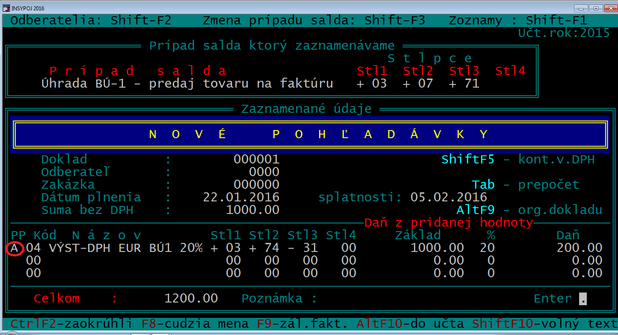Click the Stl1 header in Stĺpce
618x335 pixels.
pos(372,71)
